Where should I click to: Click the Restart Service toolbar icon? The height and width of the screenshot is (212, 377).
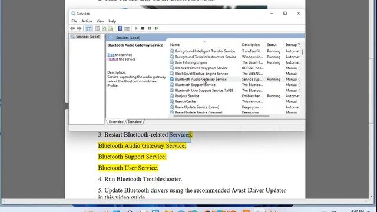click(x=157, y=28)
